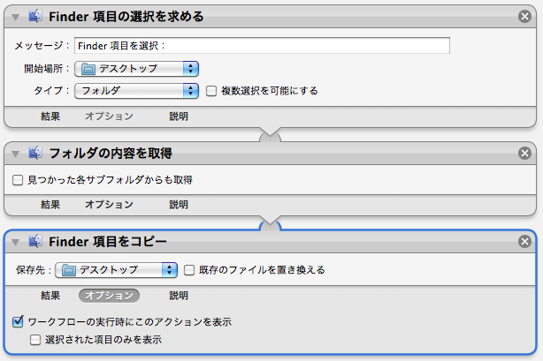The image size is (543, 361).
Task: Show 結果 tab in Finder 項目をコピー
Action: pos(50,296)
